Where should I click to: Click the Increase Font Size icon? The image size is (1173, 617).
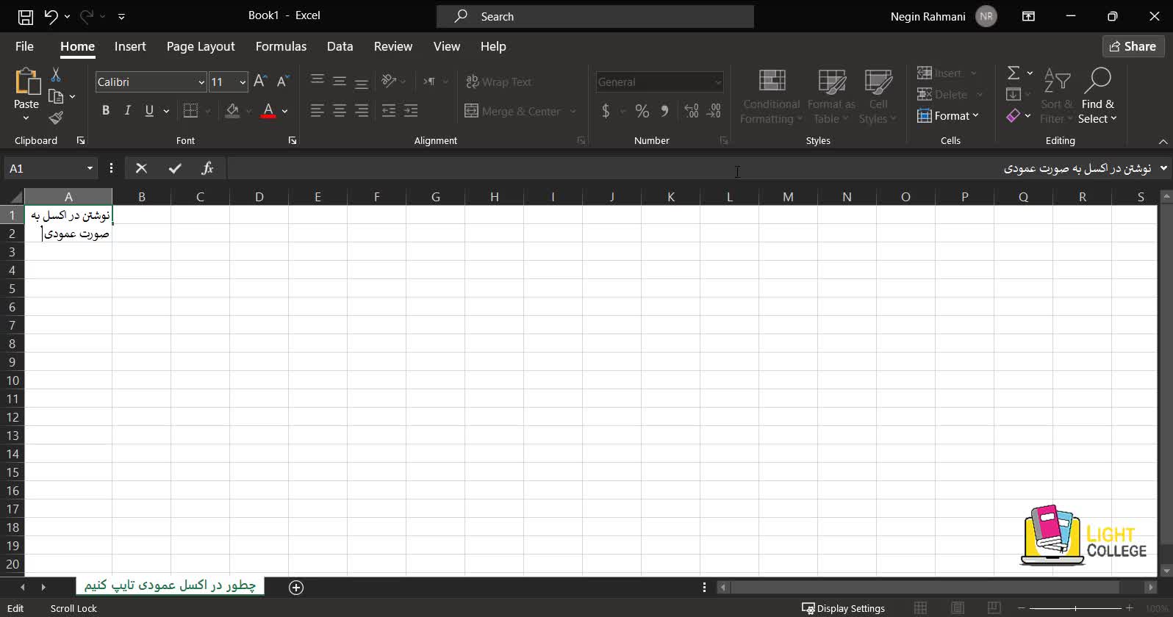(x=260, y=82)
